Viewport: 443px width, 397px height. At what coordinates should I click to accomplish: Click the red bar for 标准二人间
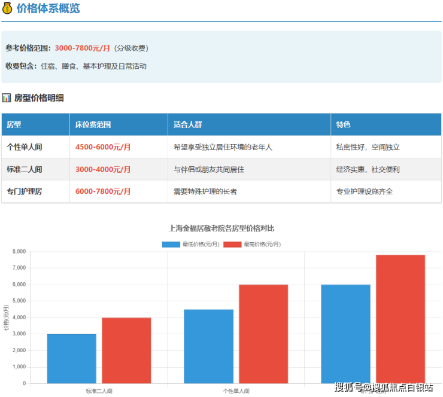coord(126,350)
